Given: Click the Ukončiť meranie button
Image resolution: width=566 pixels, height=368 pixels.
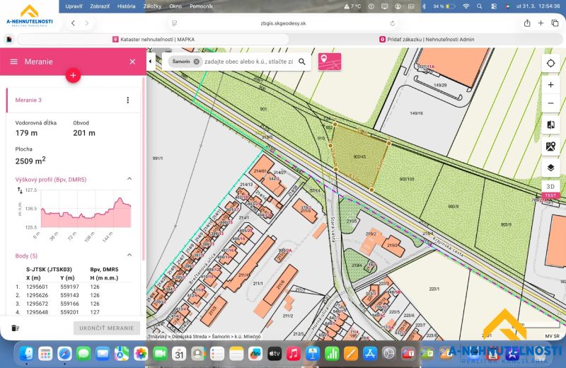Looking at the screenshot, I should (107, 328).
